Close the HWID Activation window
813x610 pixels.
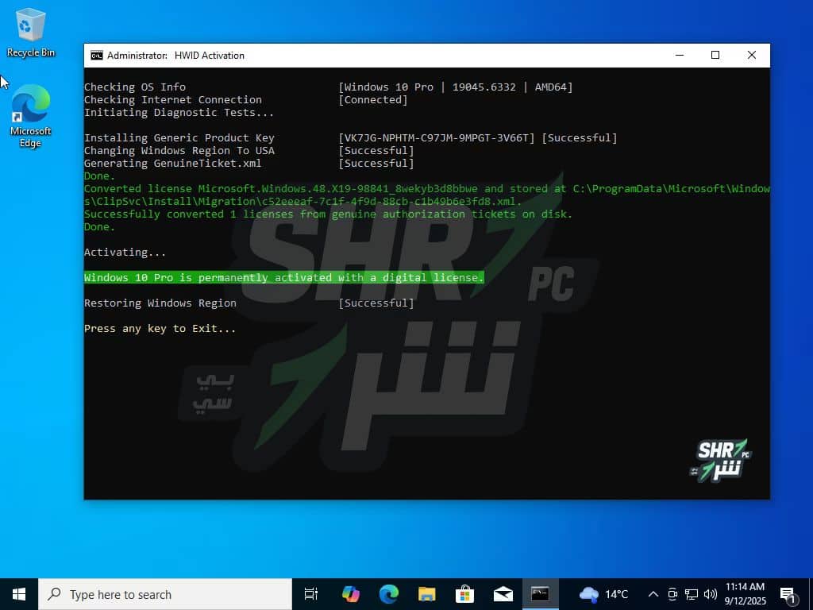coord(752,55)
